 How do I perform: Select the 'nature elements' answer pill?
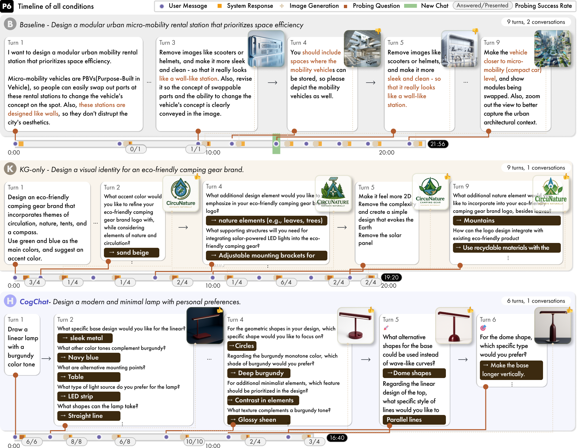(x=266, y=220)
